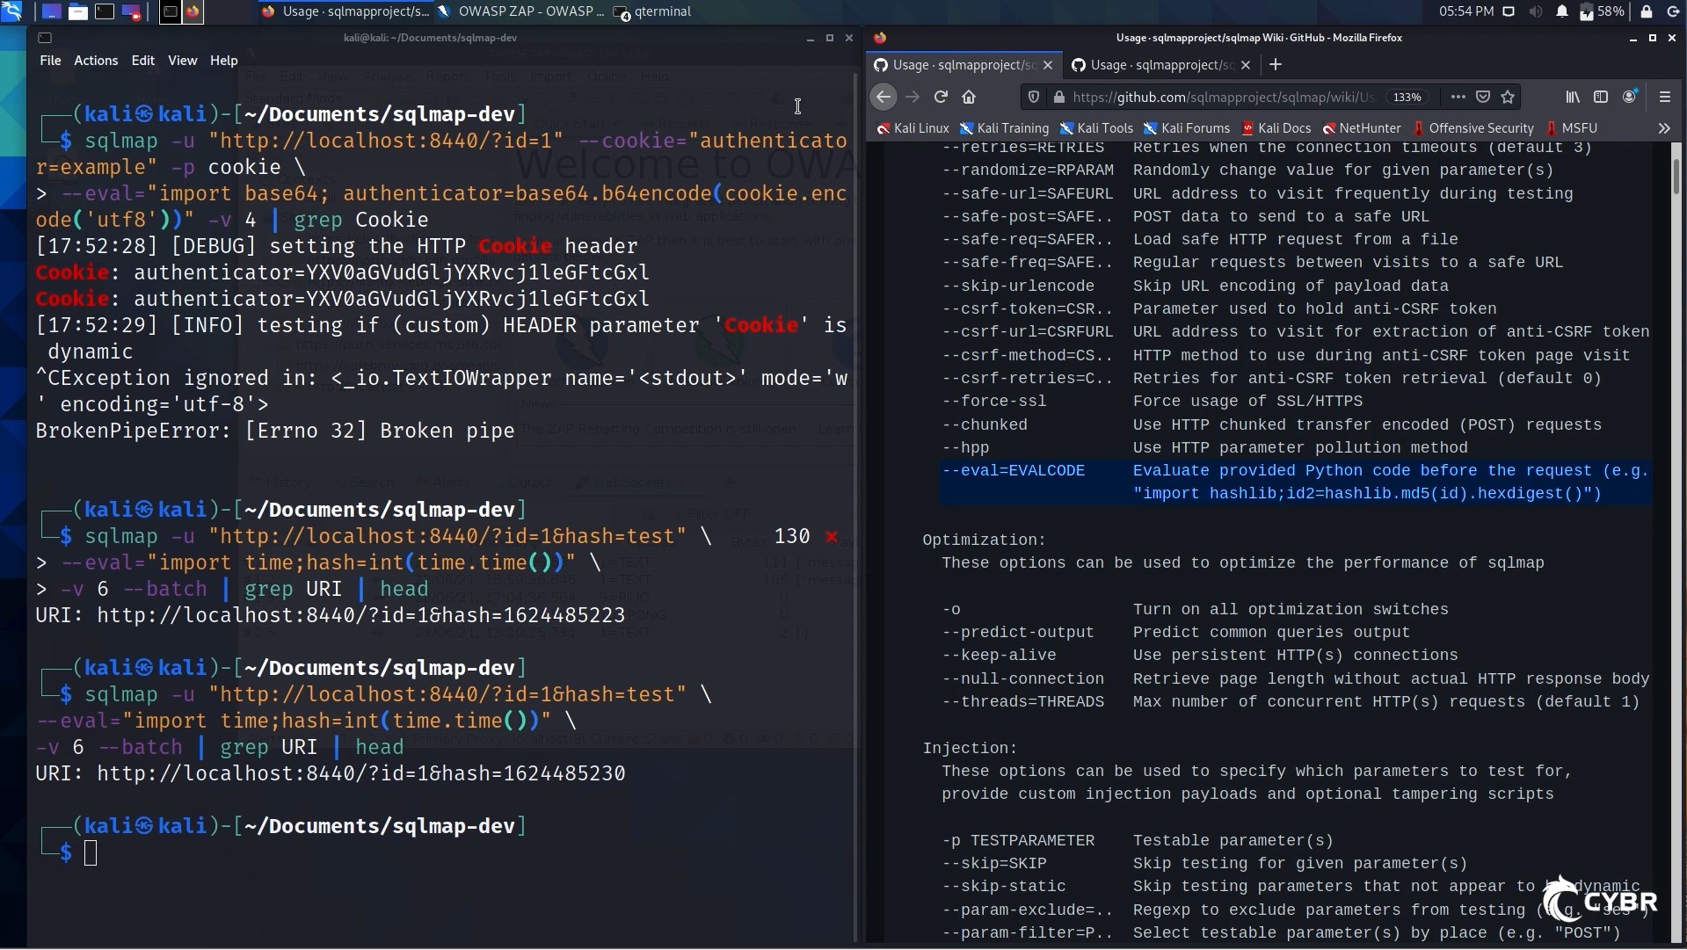Show site security padlock info

coord(1058,97)
